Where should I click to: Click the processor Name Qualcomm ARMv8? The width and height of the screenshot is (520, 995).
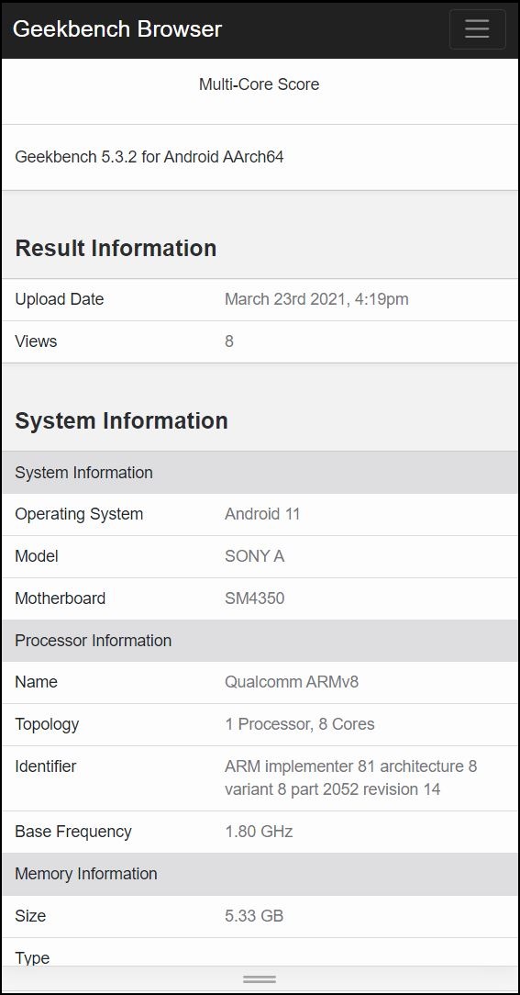[292, 681]
